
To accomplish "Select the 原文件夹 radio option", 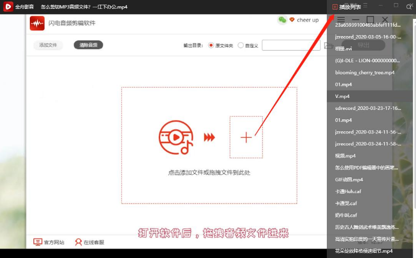I will point(211,45).
